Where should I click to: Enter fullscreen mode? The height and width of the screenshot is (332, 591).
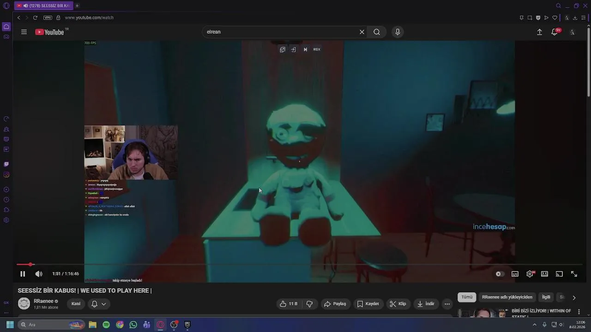tap(574, 274)
